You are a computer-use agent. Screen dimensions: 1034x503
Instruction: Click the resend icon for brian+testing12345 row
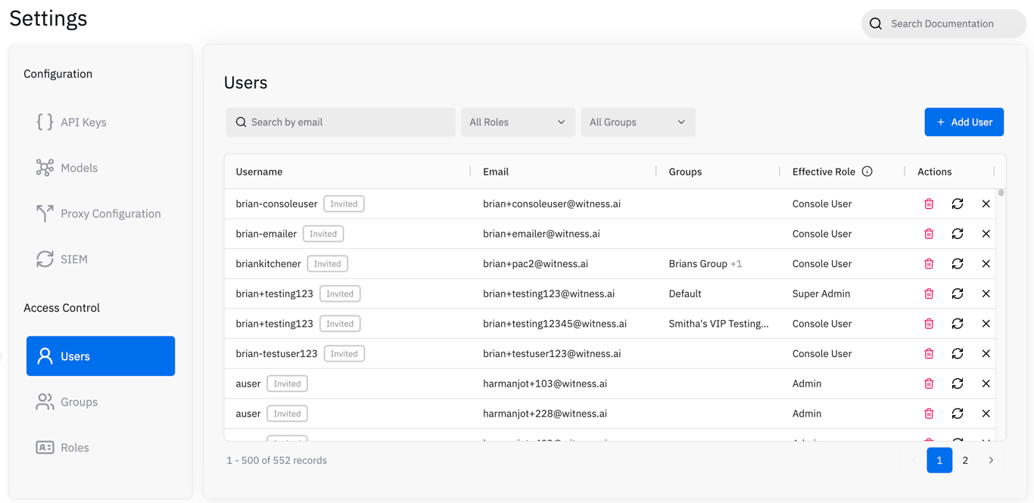(x=958, y=324)
